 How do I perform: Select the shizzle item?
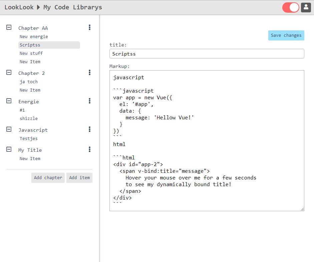point(29,119)
